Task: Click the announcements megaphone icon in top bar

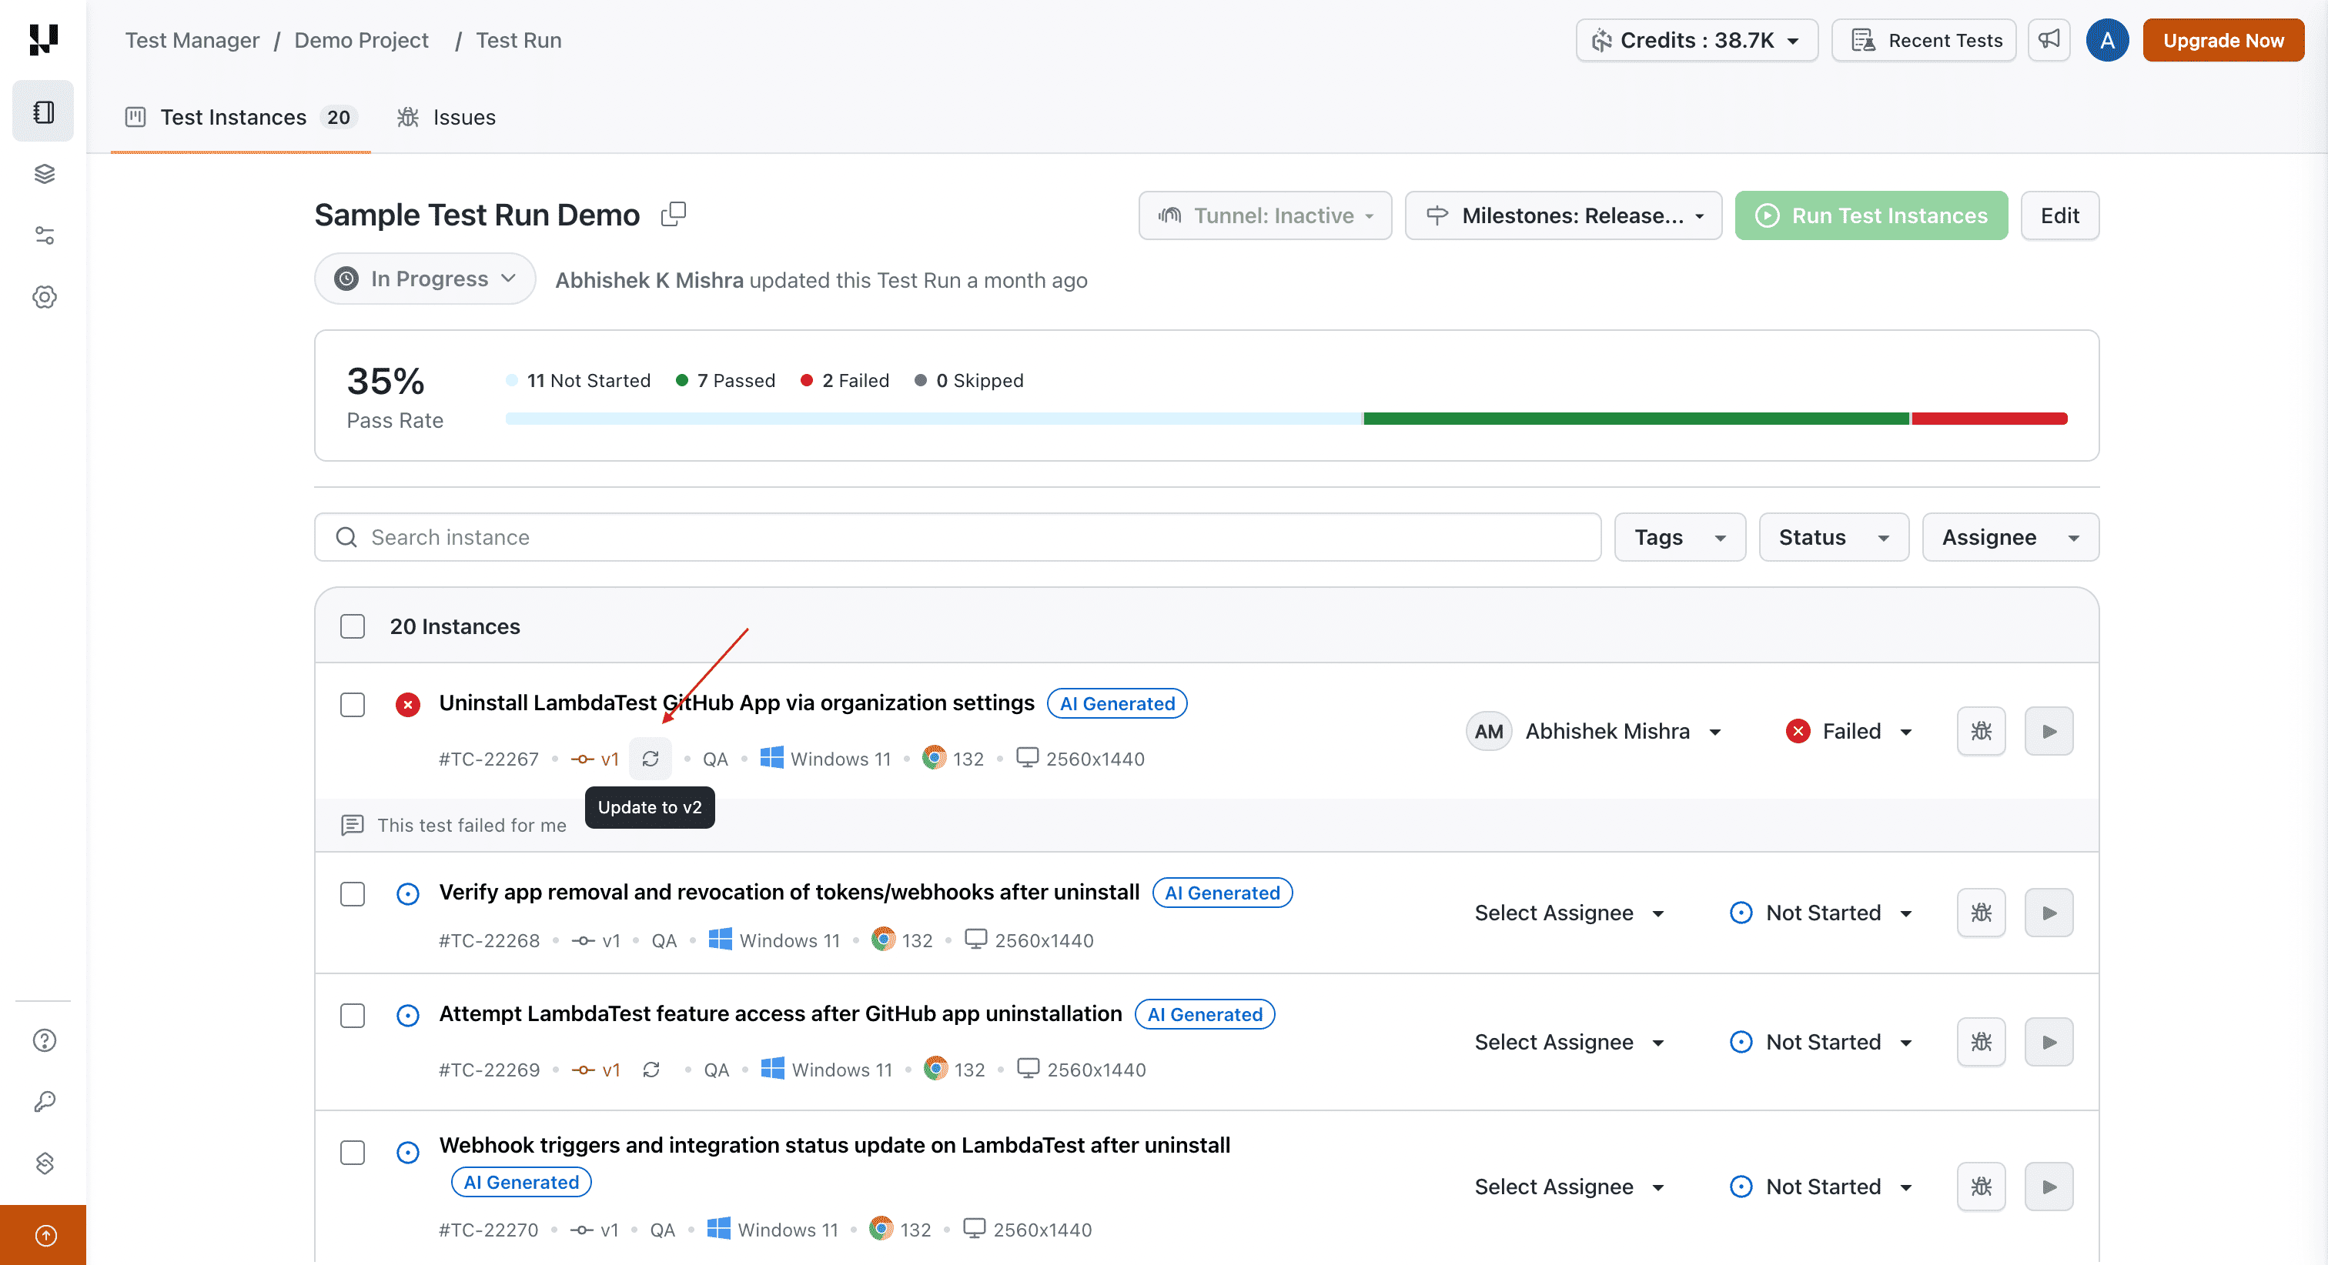Action: [2049, 40]
